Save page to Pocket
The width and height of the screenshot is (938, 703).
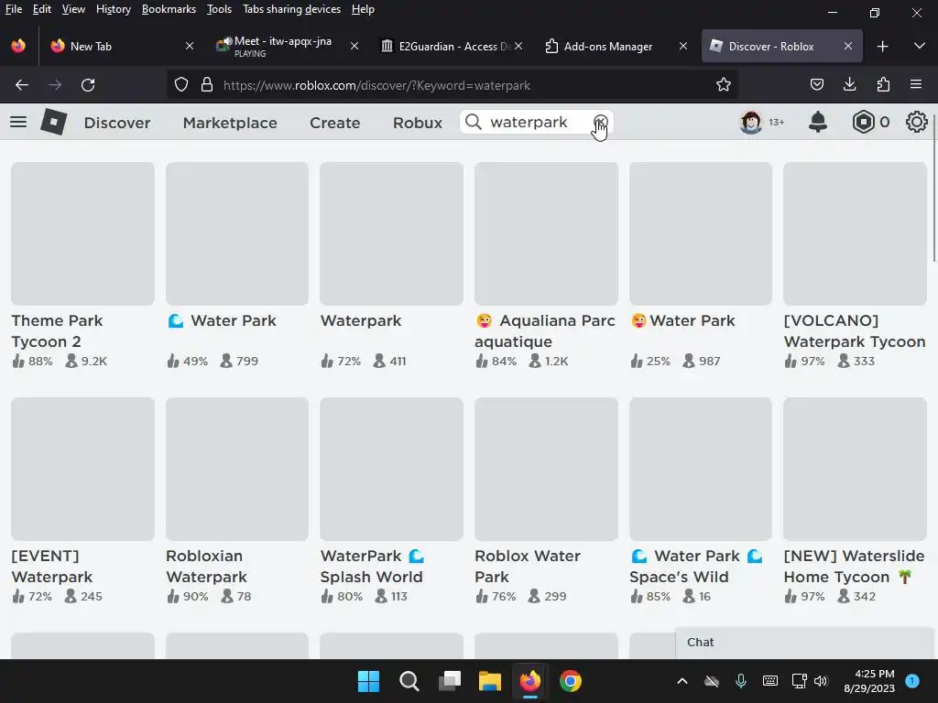pyautogui.click(x=816, y=85)
